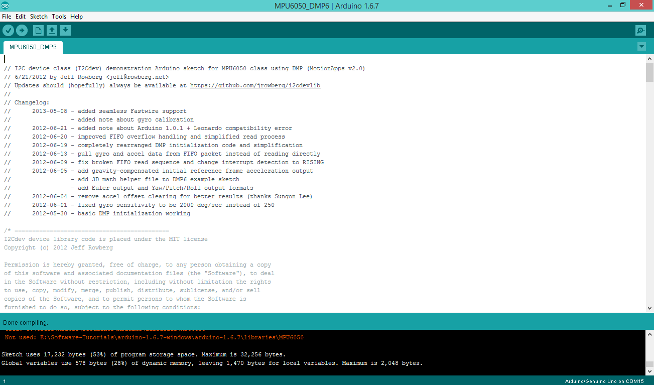Expand the tab options dropdown arrow
The width and height of the screenshot is (654, 385).
(x=641, y=47)
